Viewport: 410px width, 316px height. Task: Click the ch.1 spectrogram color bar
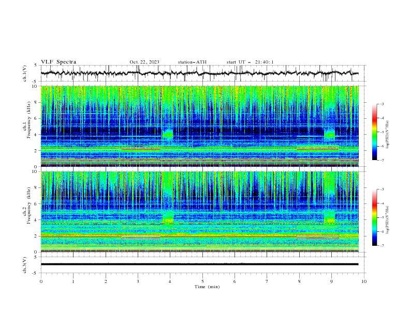coord(375,132)
